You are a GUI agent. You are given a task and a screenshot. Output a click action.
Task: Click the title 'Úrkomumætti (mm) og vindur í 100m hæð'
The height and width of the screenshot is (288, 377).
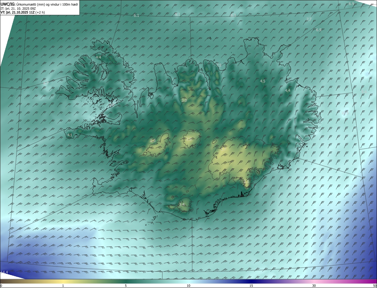coord(47,4)
